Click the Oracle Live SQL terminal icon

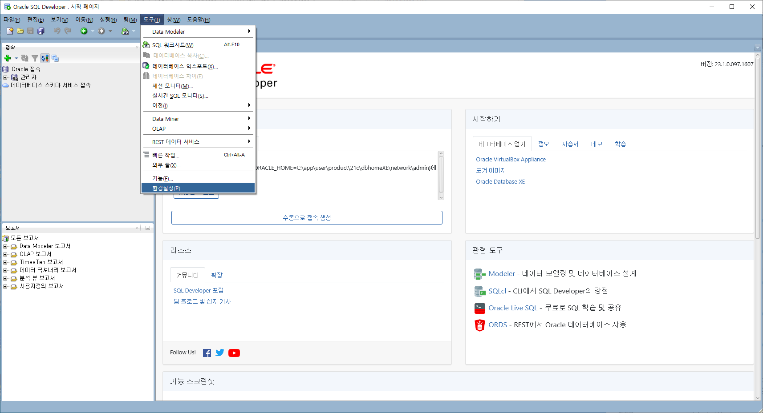(479, 308)
